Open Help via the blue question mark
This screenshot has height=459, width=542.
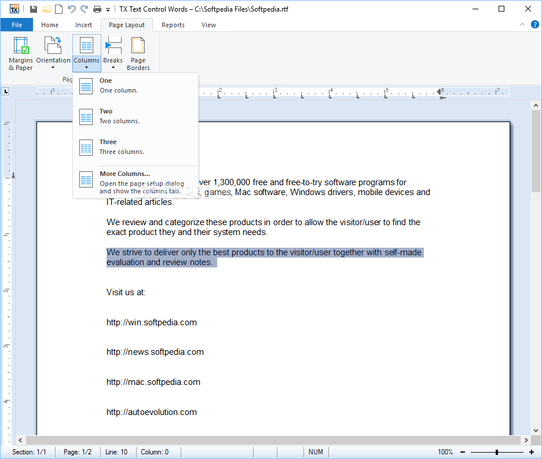[534, 24]
